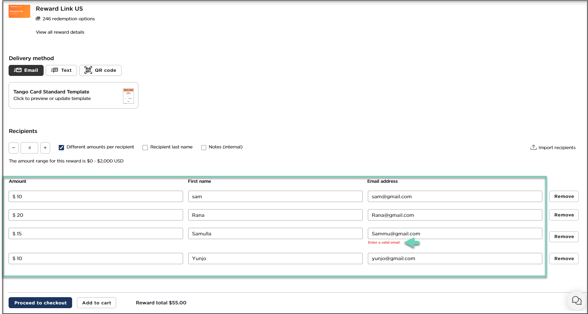The width and height of the screenshot is (588, 314).
Task: Decrease recipient count with minus button
Action: point(13,148)
